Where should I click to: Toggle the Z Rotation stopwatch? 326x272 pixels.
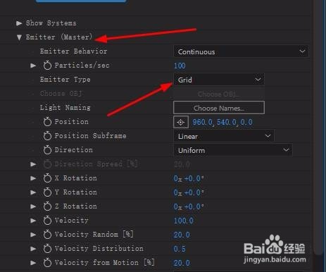pyautogui.click(x=47, y=206)
